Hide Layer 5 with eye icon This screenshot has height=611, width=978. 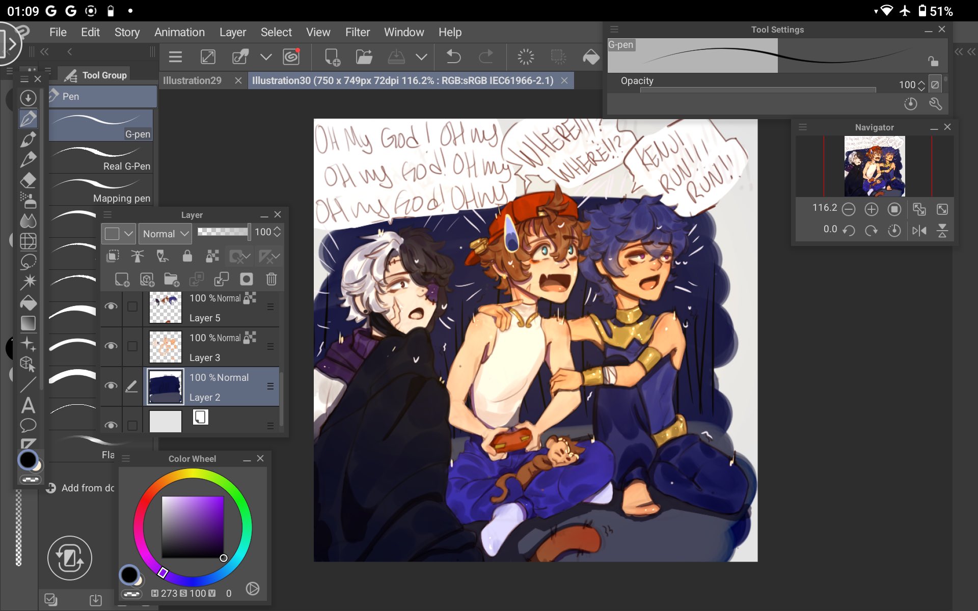(x=111, y=306)
